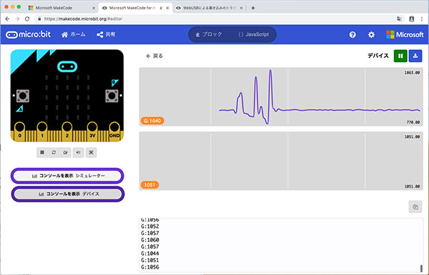The image size is (429, 275).
Task: Click console line G:1052
Action: coord(150,226)
